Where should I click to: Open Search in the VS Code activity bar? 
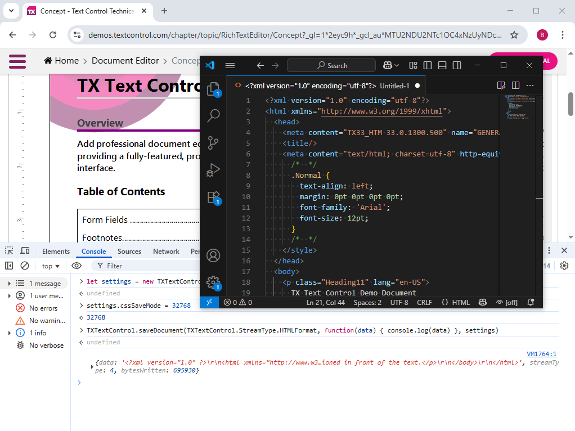click(213, 116)
